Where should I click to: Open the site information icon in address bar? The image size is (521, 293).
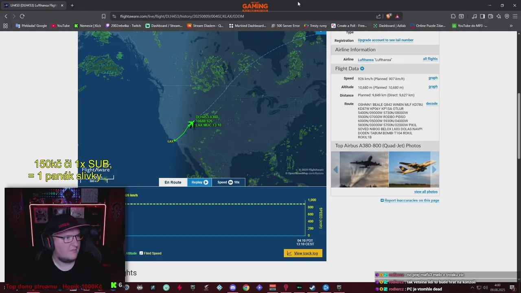114,16
